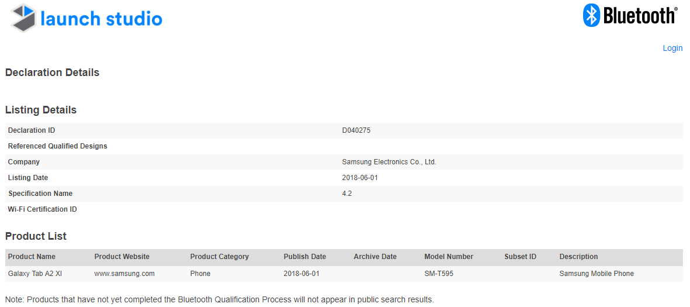Select the Samsung Mobile Phone description cell
The image size is (690, 307).
click(x=596, y=274)
